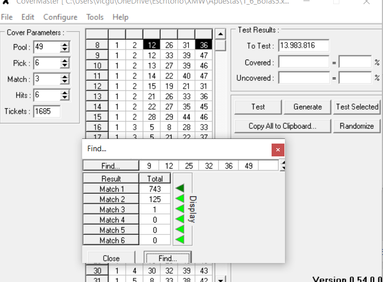Display Match 4 results arrow
The width and height of the screenshot is (383, 282).
180,219
